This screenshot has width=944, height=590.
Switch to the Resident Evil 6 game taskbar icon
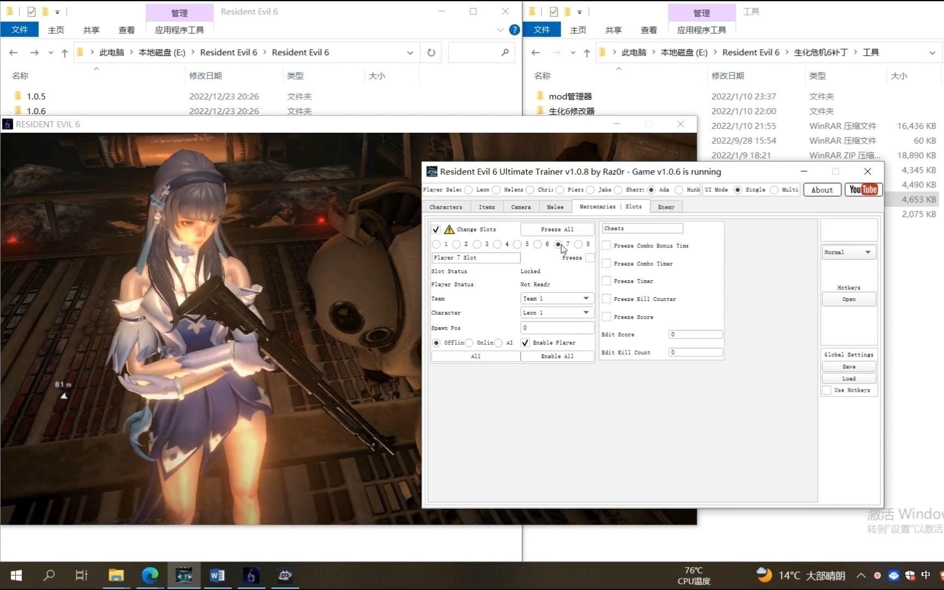click(x=251, y=575)
